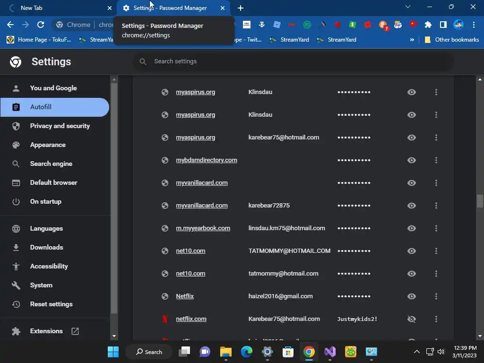Open a new browser tab
Screen dimensions: 484x363
click(241, 8)
